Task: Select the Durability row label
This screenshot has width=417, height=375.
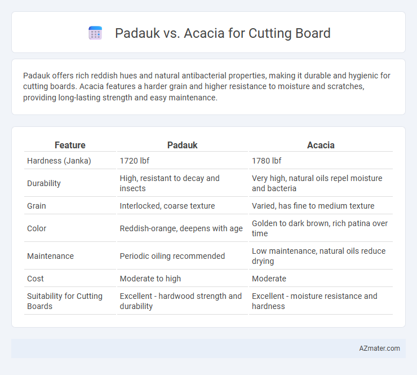Action: pyautogui.click(x=44, y=183)
